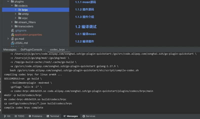Close the codec_brpc tab
The height and width of the screenshot is (119, 200).
coord(67,50)
